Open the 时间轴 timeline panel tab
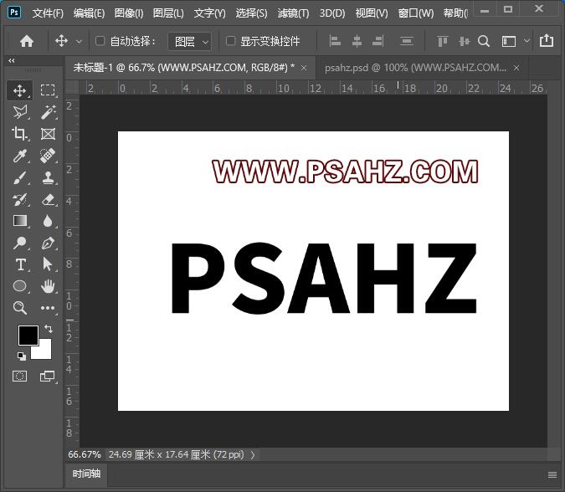The width and height of the screenshot is (565, 492). (x=86, y=474)
